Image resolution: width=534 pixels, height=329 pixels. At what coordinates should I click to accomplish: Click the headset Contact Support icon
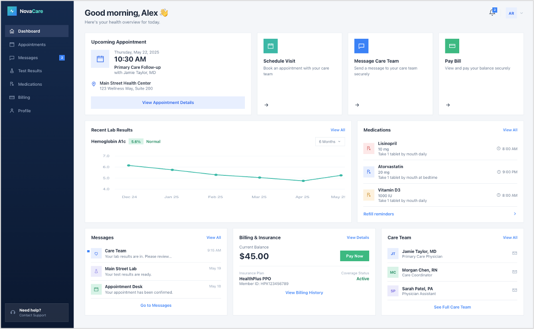[13, 312]
